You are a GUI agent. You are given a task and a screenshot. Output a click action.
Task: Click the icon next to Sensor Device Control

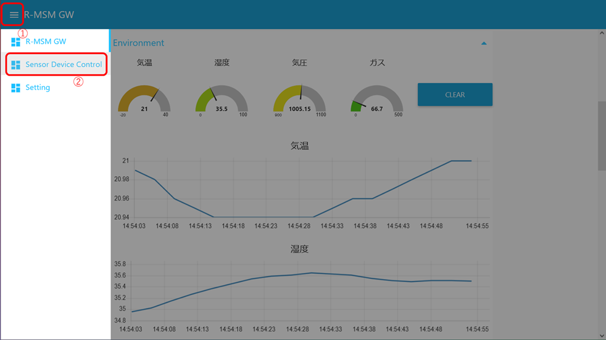(16, 65)
